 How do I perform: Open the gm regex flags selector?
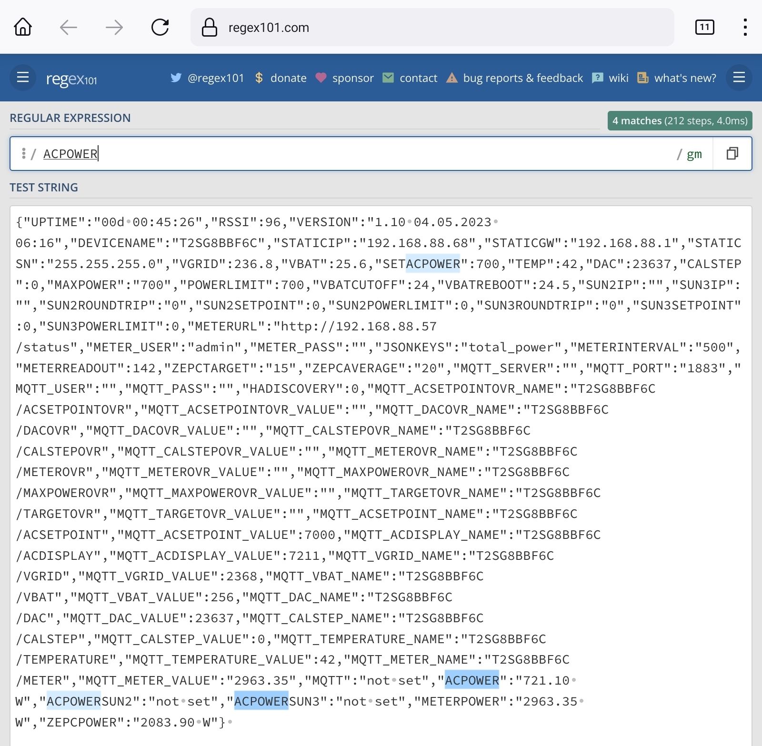click(694, 154)
